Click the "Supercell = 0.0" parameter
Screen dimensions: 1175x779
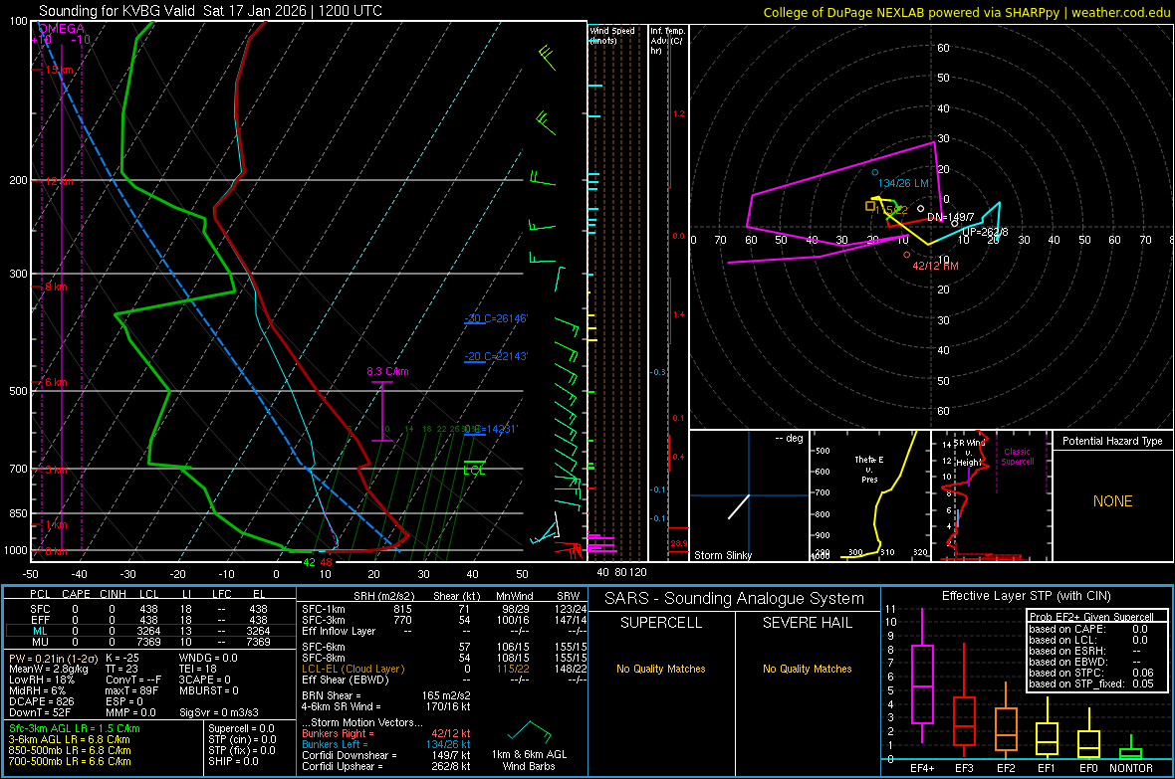(241, 729)
